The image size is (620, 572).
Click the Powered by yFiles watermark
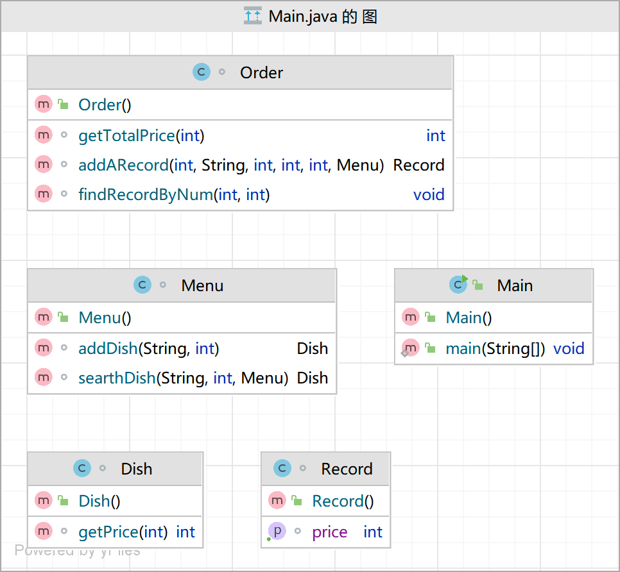78,550
